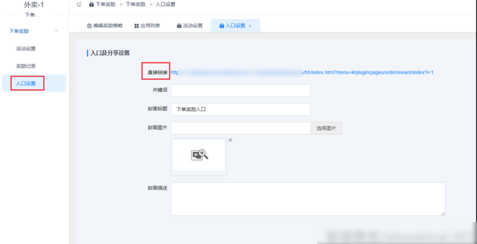Image resolution: width=477 pixels, height=244 pixels.
Task: Select the 入口设置 tab
Action: [235, 26]
